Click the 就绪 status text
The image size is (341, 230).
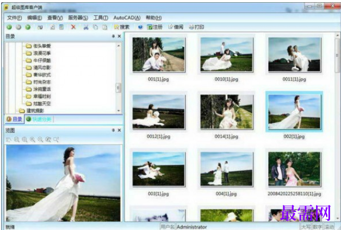[10, 227]
